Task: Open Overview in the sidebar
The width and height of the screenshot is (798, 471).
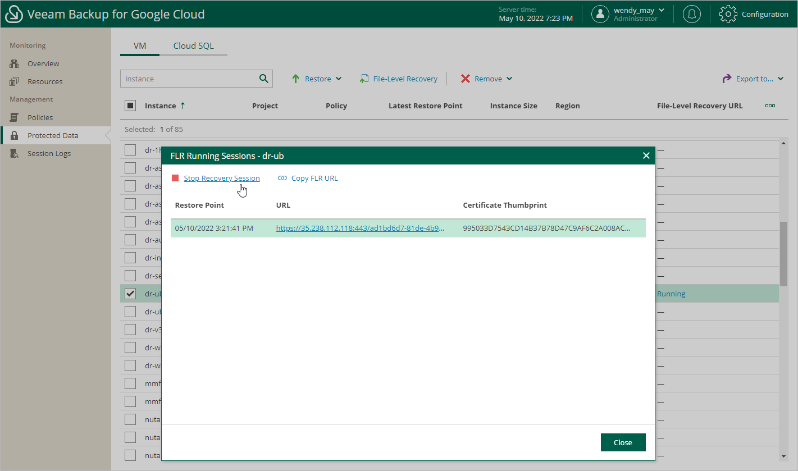Action: coord(43,63)
